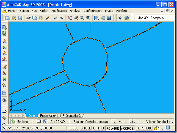The image size is (177, 133).
Task: Open the Analyse menu
Action: tap(75, 11)
